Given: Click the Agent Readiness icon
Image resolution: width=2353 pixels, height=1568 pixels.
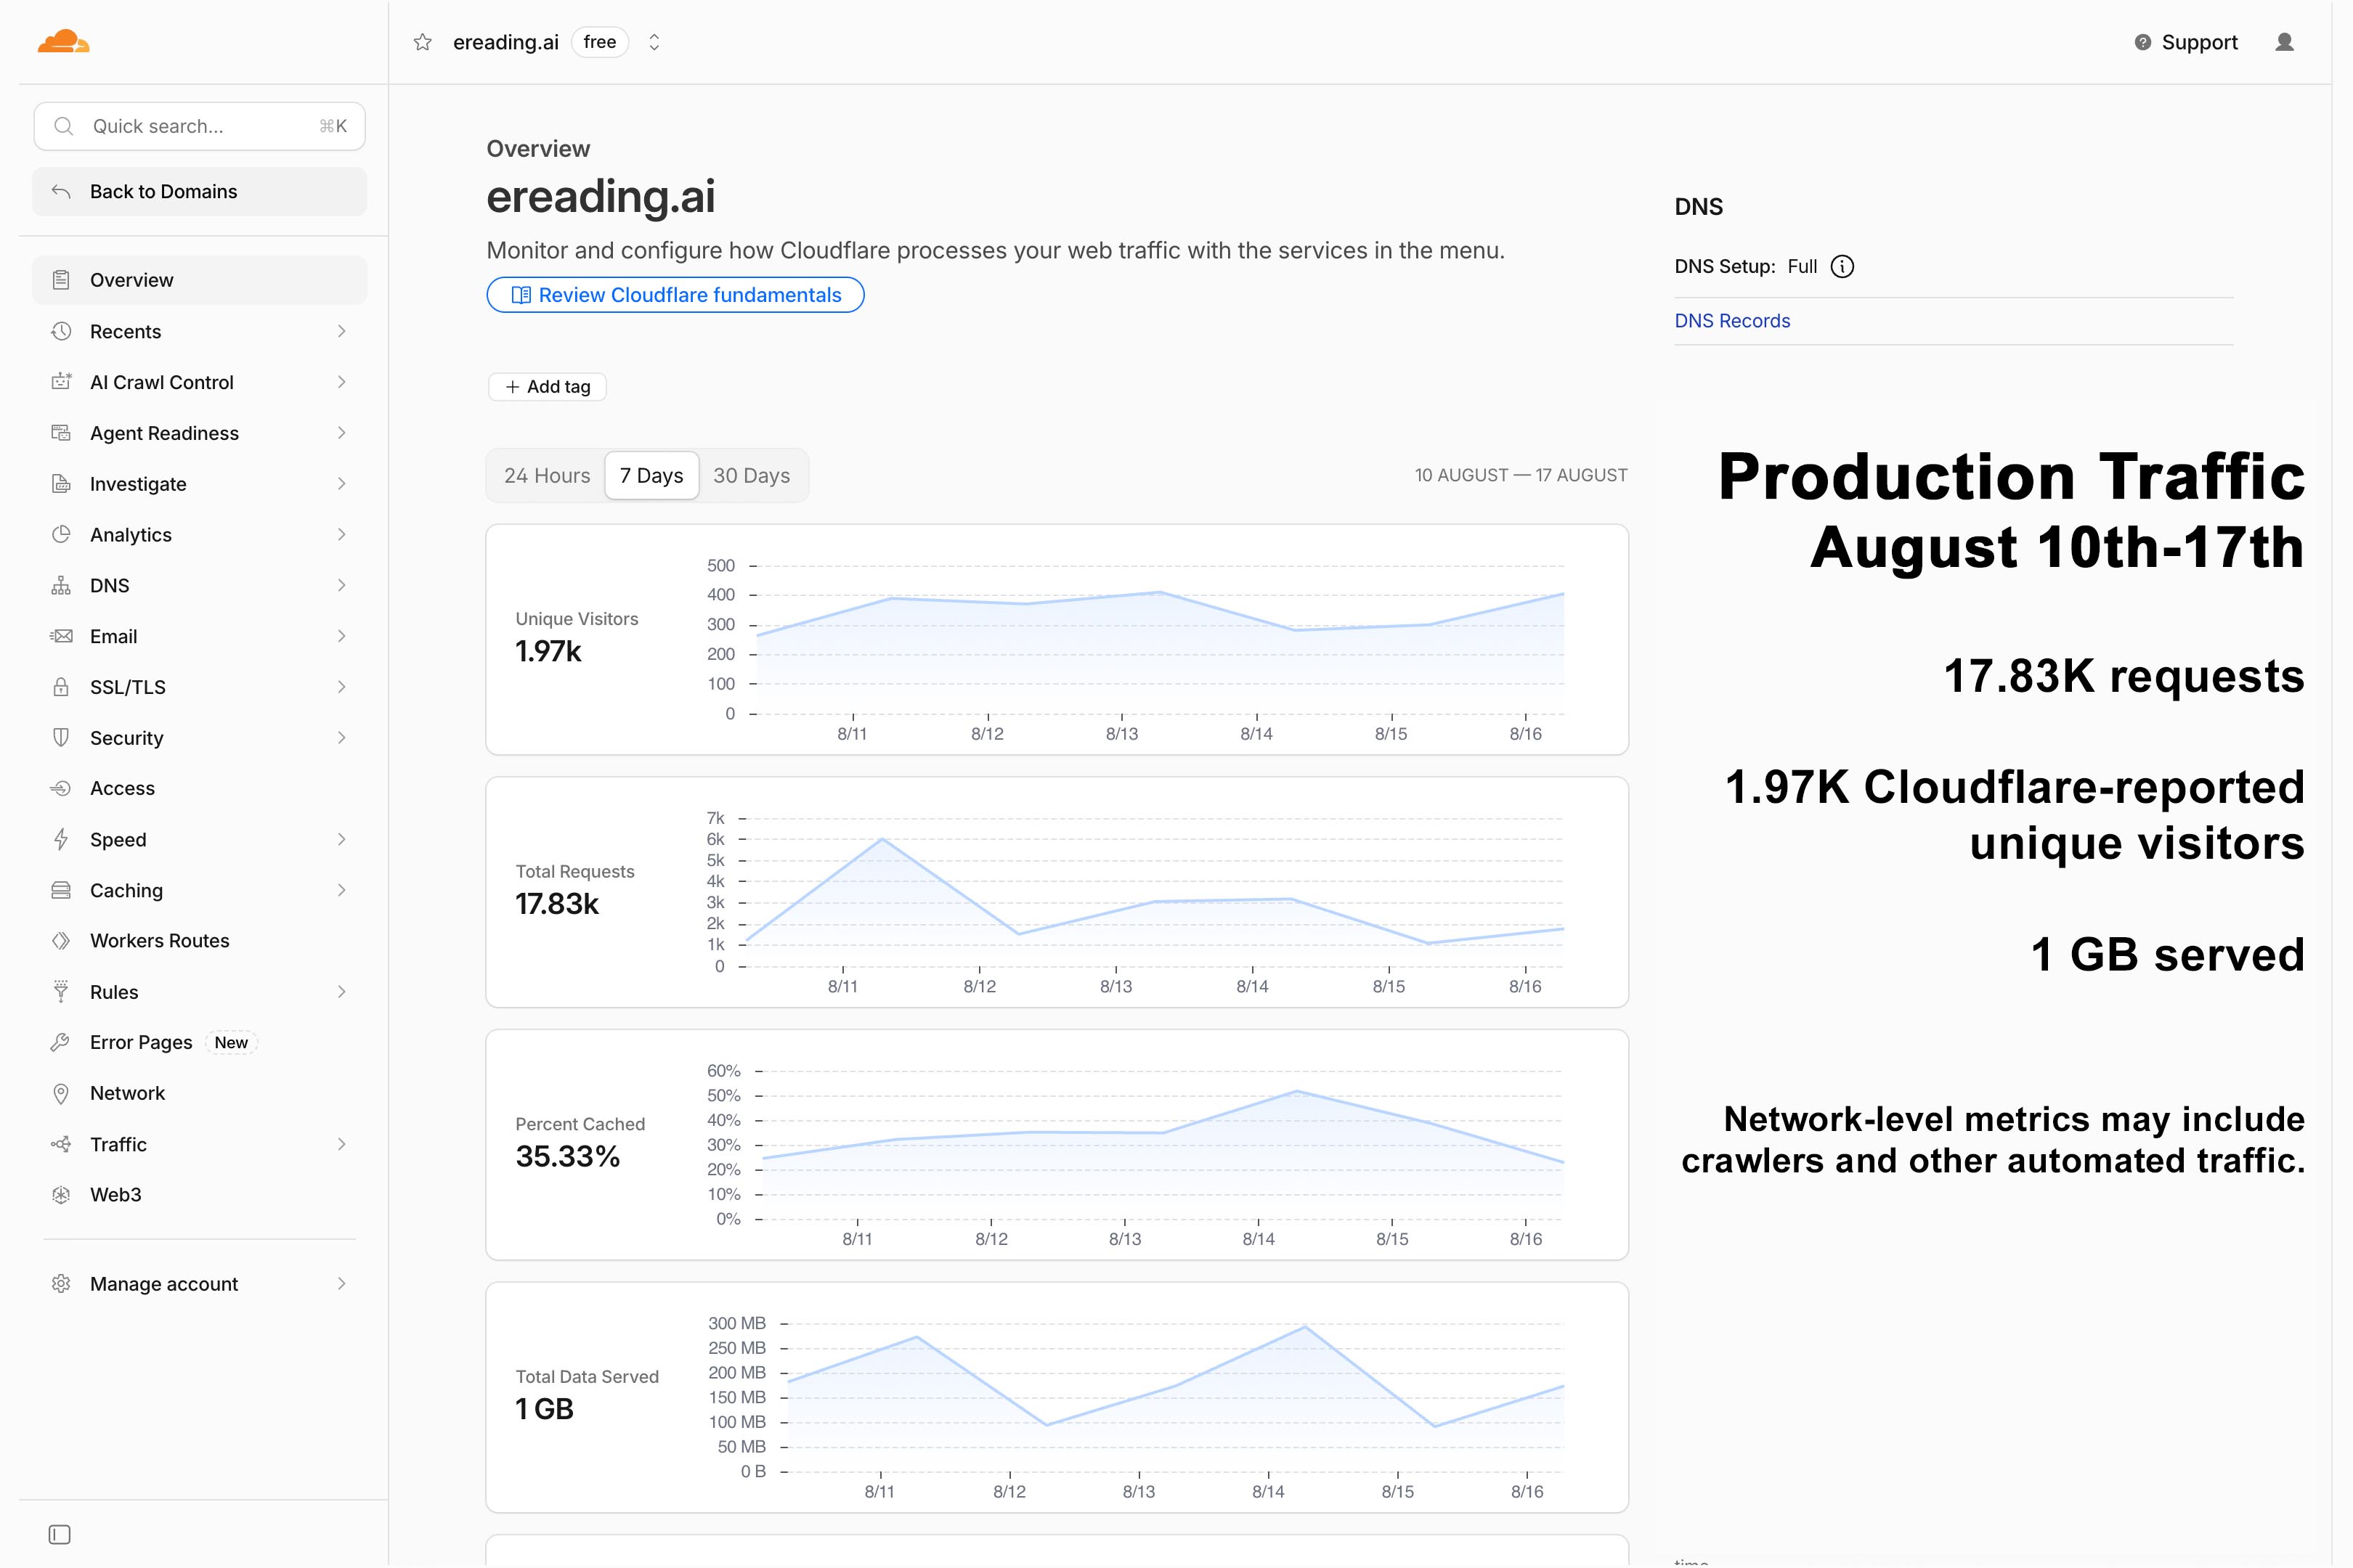Looking at the screenshot, I should click(x=61, y=433).
